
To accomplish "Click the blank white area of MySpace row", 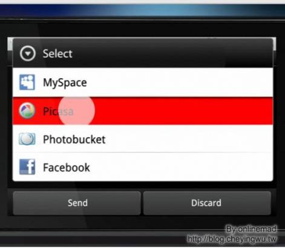I will [180, 82].
